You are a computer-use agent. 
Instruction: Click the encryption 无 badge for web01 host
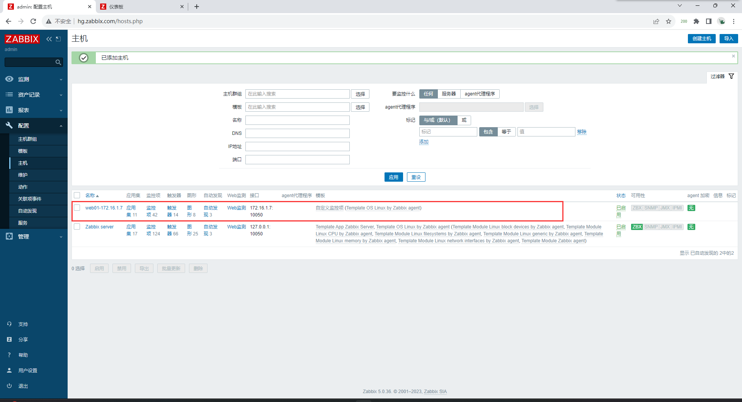coord(691,208)
